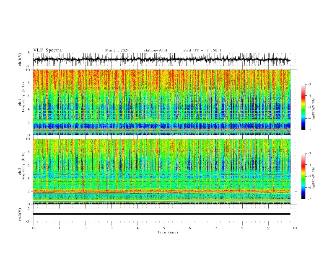Image resolution: width=332 pixels, height=256 pixels.
Task: Click the date text 'Mar.2 , 2024'
Action: click(x=117, y=50)
